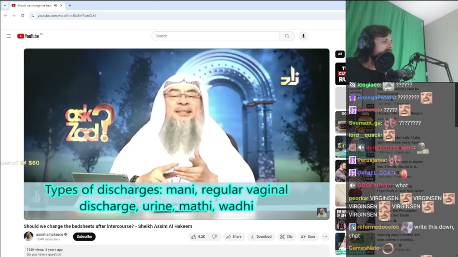The width and height of the screenshot is (458, 257).
Task: Open the assimalhakeem channel avatar
Action: [x=29, y=236]
